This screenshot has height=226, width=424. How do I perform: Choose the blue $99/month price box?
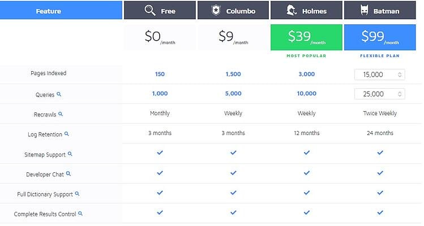click(x=380, y=37)
